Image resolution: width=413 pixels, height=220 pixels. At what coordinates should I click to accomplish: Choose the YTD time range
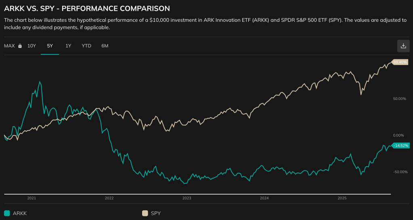click(x=86, y=46)
